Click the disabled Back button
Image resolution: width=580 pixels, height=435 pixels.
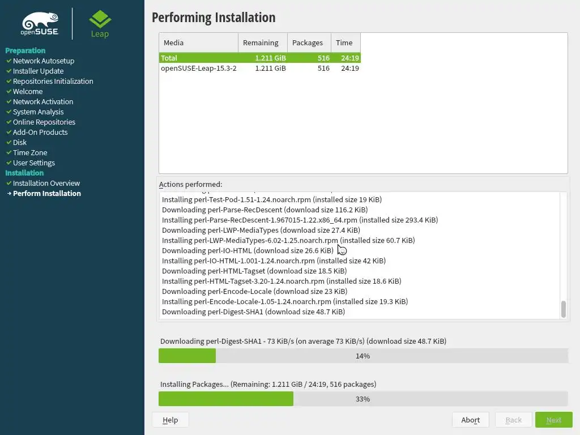tap(513, 420)
